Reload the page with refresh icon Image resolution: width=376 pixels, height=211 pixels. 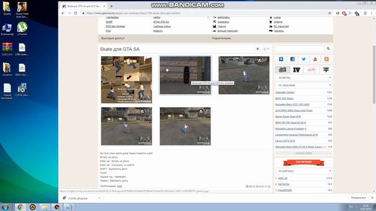pos(76,13)
